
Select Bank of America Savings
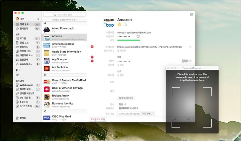tap(64, 89)
